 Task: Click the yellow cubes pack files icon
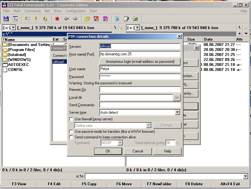(x=87, y=19)
